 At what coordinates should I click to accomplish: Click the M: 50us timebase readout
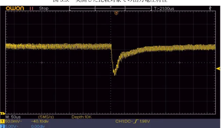coord(13,117)
